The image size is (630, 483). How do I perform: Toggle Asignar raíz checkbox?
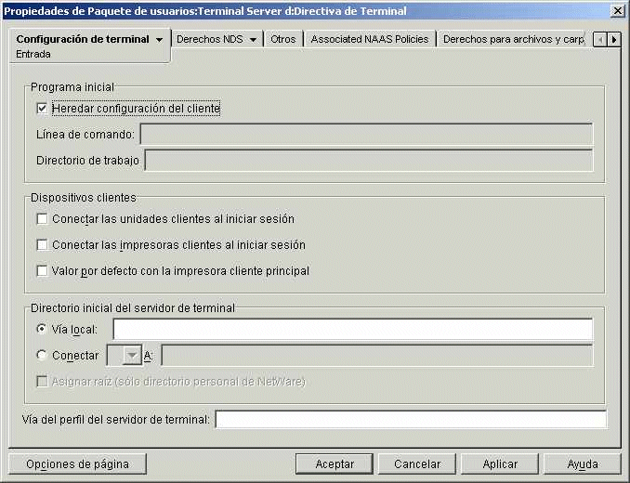click(x=42, y=382)
